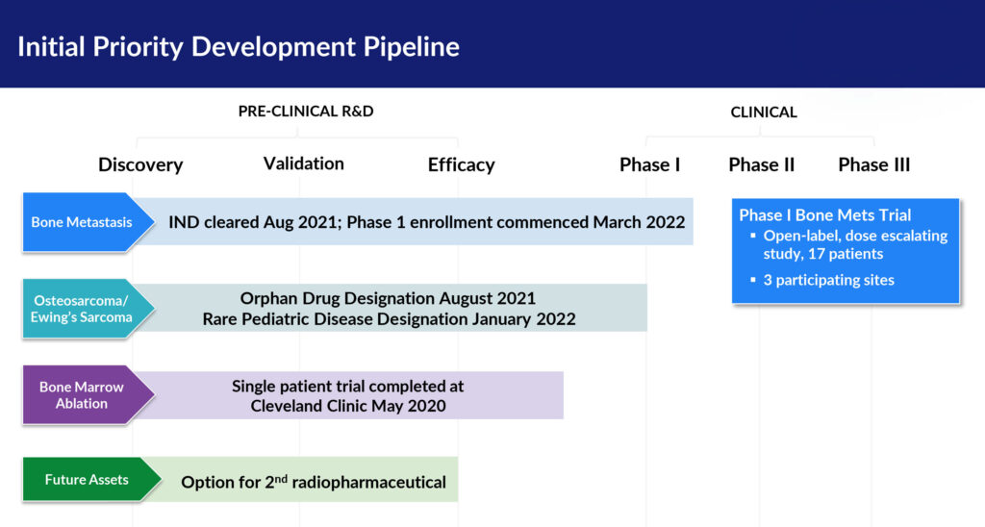Select the 'PRE-CLINICAL R&D' heading
Viewport: 985px width, 527px height.
coord(306,112)
